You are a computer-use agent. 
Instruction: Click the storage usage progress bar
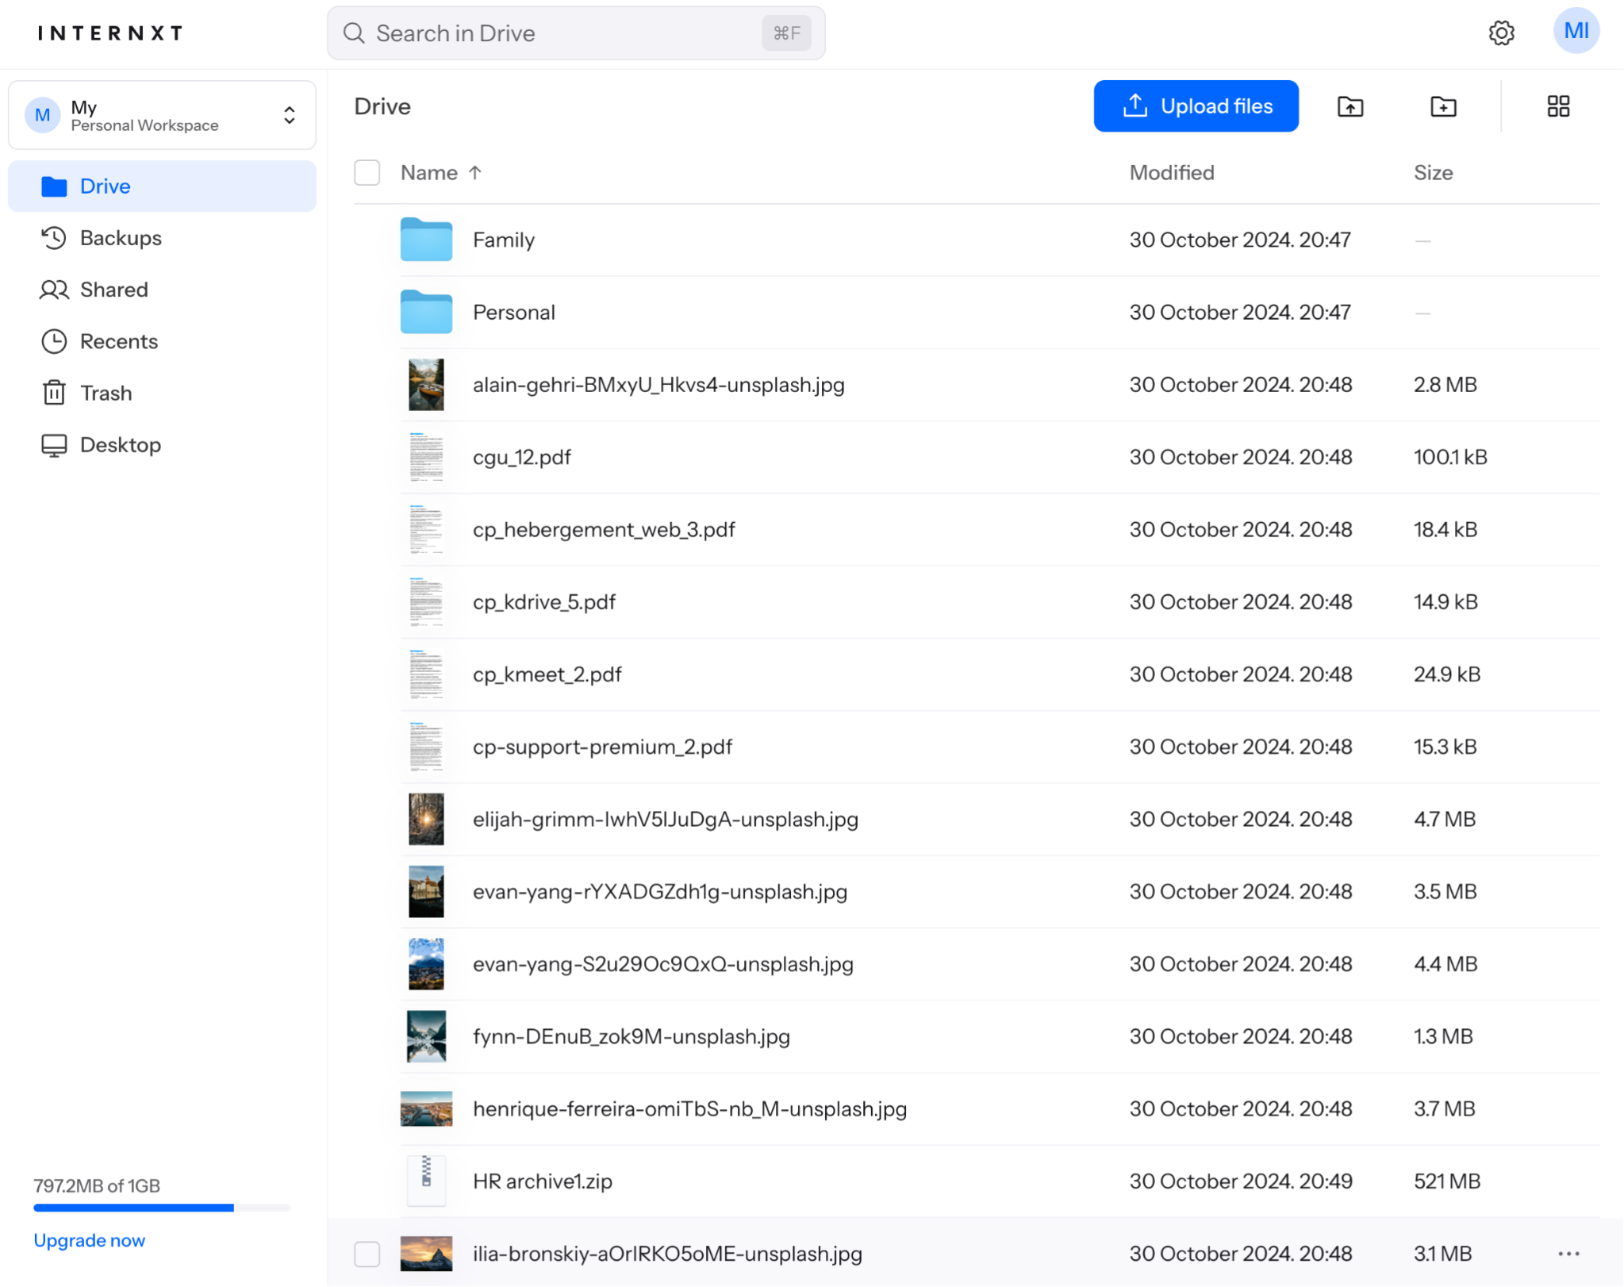162,1208
